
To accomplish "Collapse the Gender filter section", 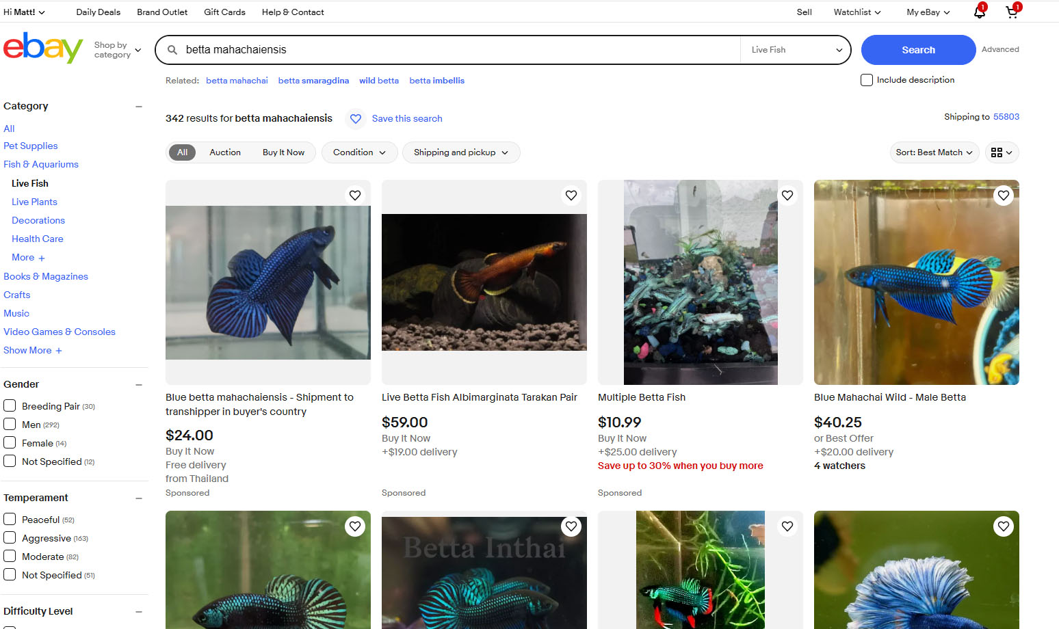I will coord(139,385).
